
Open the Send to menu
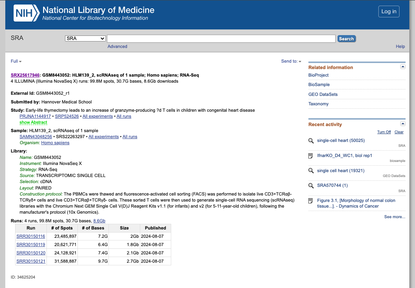coord(291,61)
